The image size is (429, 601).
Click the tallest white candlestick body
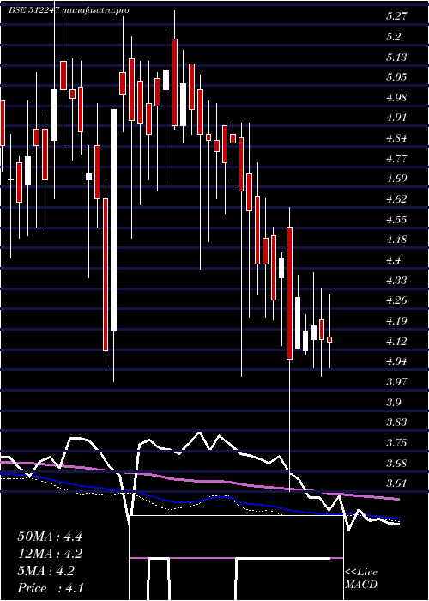pyautogui.click(x=114, y=220)
